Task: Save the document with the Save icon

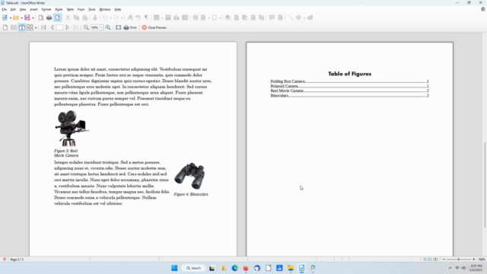Action: [27, 18]
